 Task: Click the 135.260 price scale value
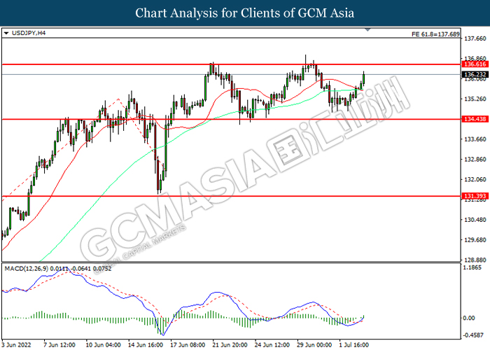pos(475,99)
